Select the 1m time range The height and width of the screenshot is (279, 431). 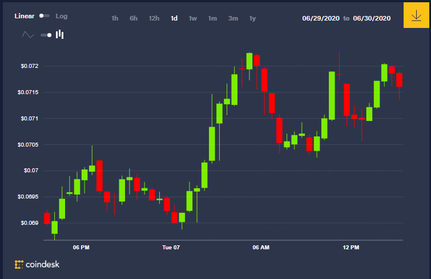click(x=212, y=18)
